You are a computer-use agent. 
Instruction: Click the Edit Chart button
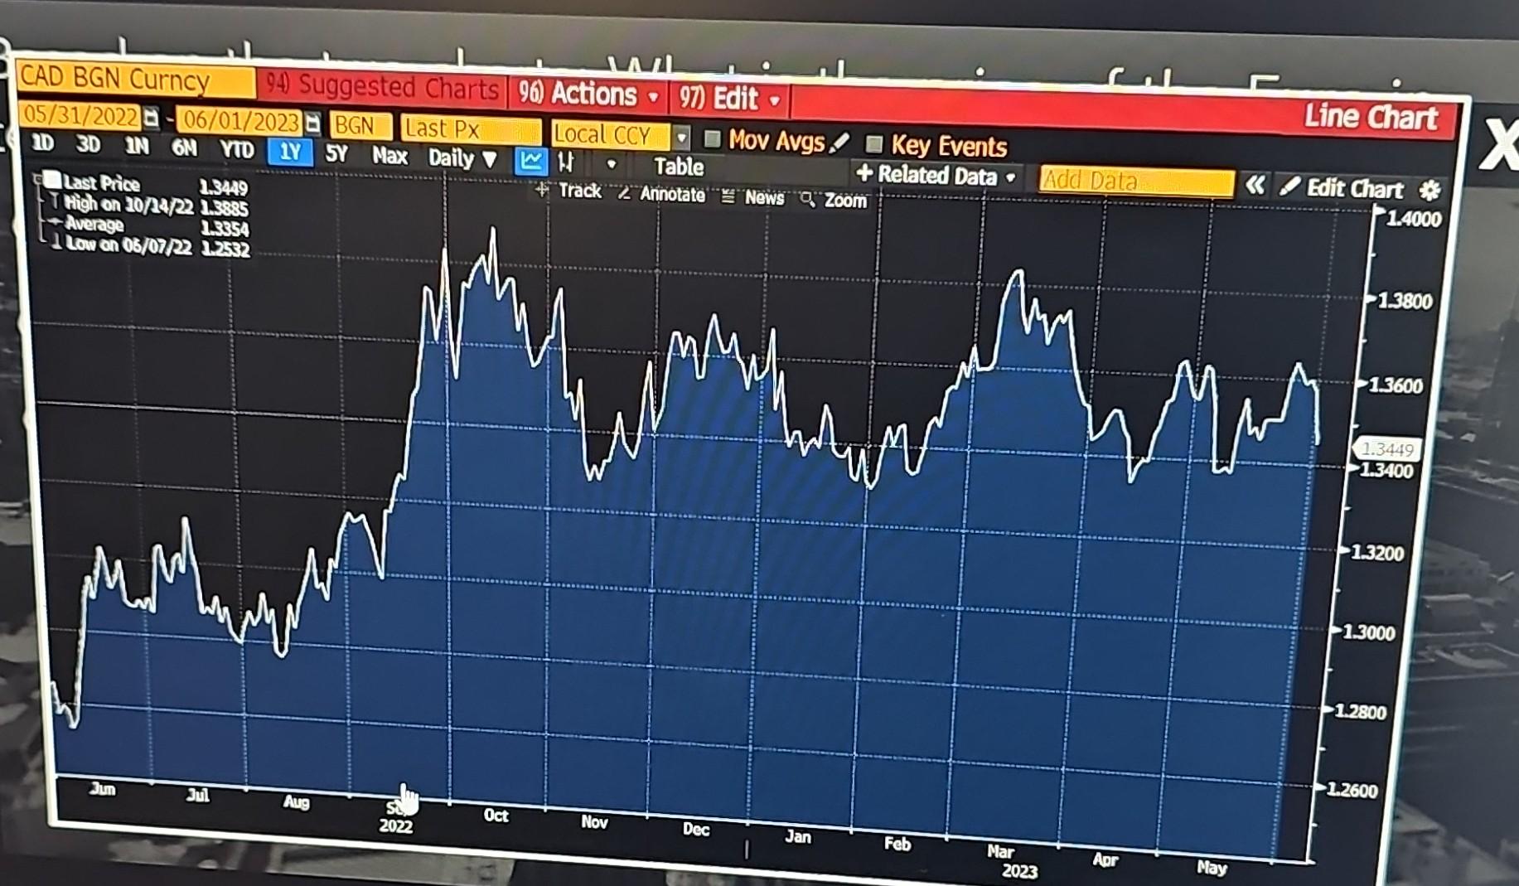point(1342,188)
